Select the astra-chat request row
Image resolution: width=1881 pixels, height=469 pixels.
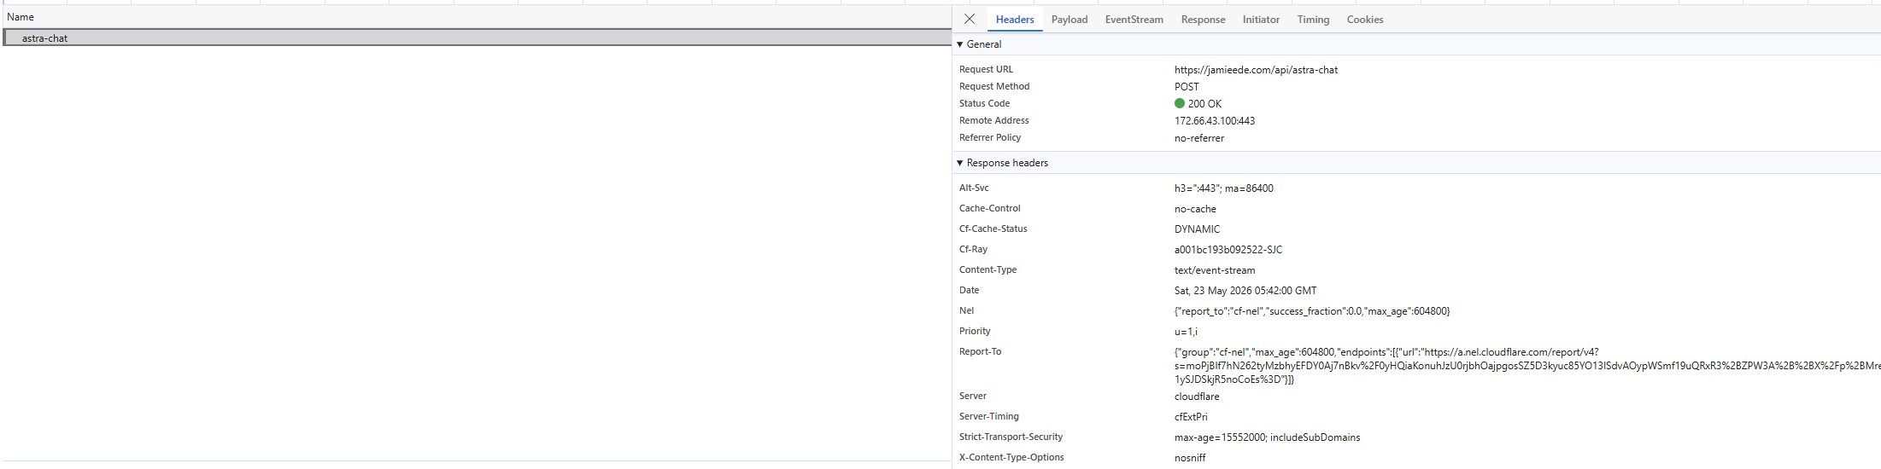[x=477, y=38]
